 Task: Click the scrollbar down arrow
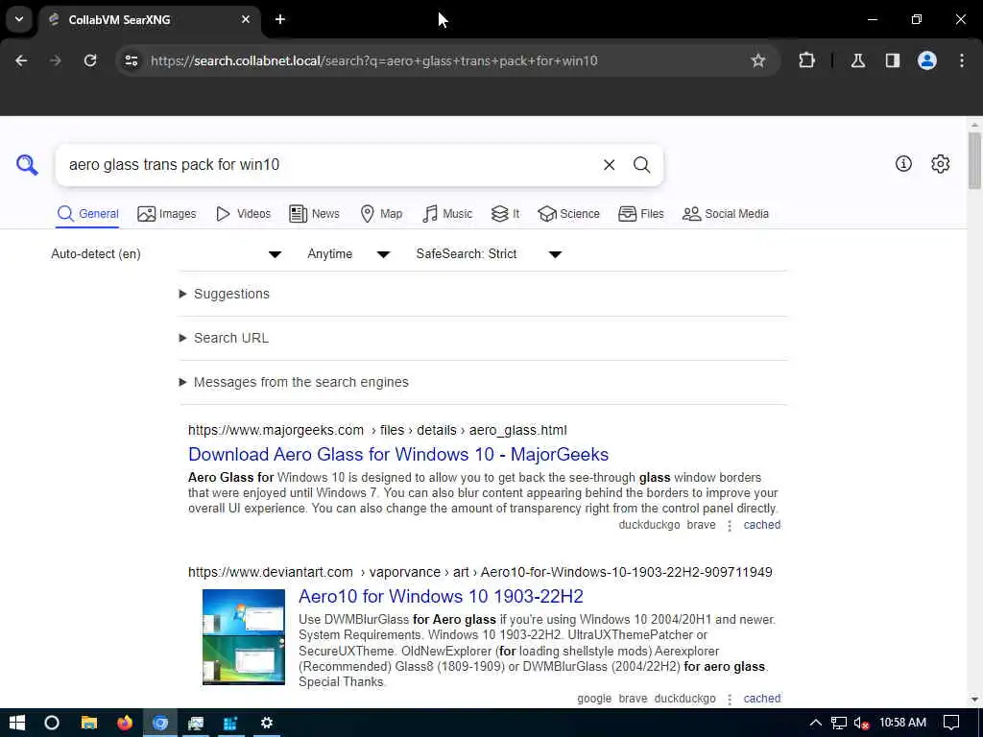point(974,700)
